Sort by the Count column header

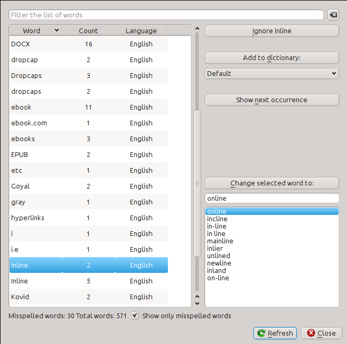[x=88, y=31]
